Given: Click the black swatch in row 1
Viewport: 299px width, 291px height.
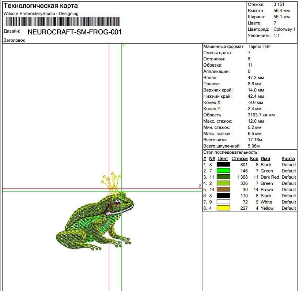Looking at the screenshot, I should (223, 164).
